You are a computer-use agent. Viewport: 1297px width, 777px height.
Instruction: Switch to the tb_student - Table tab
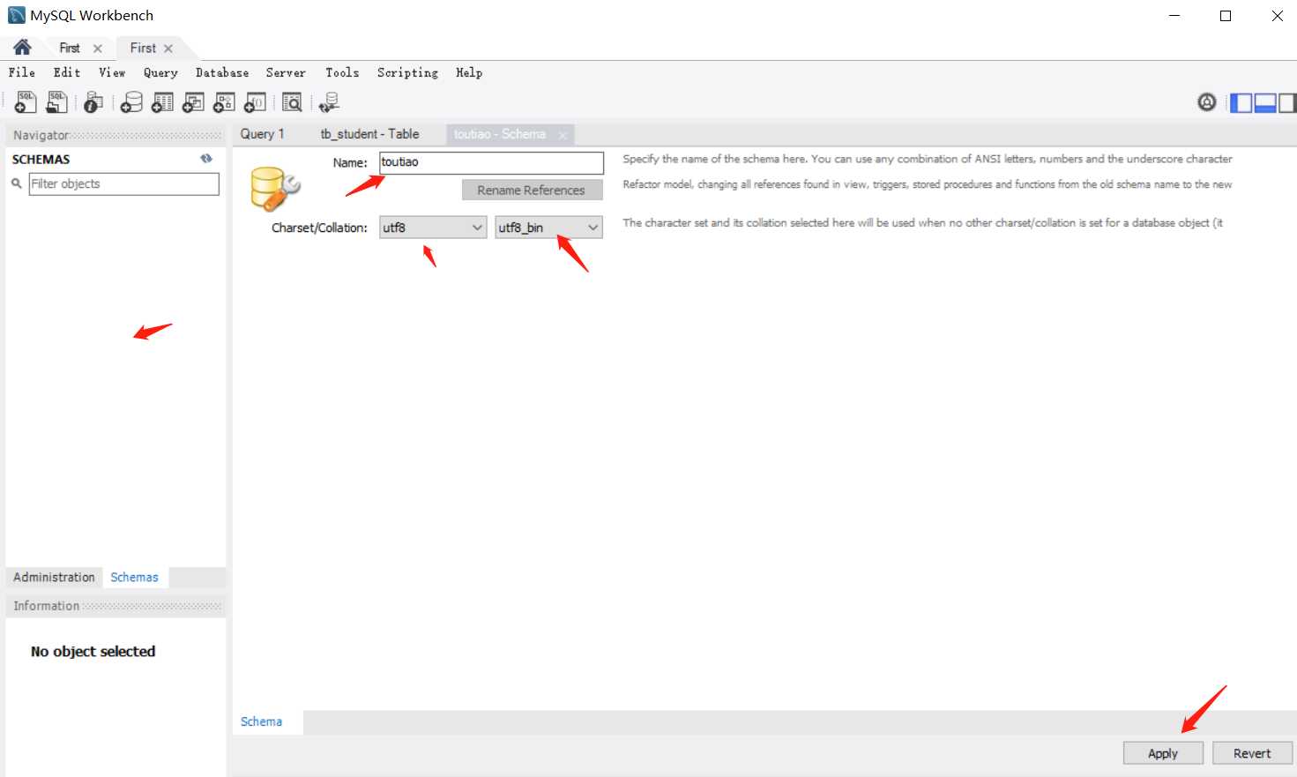click(369, 134)
